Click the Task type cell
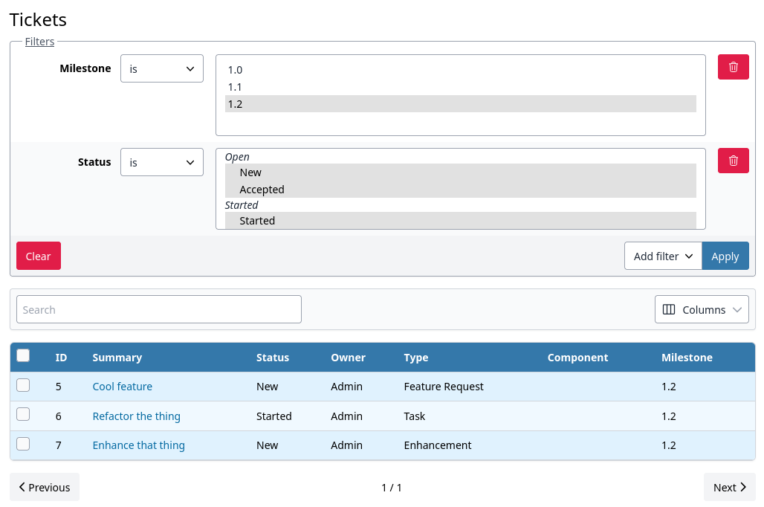This screenshot has height=507, width=764. coord(415,416)
